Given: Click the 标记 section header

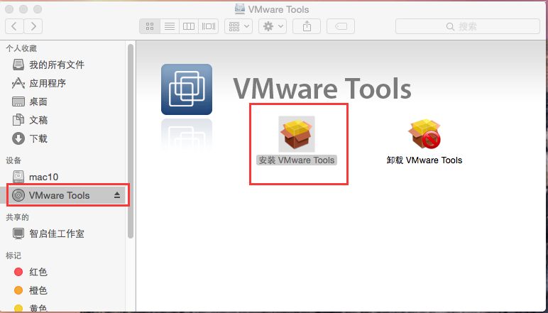Looking at the screenshot, I should click(13, 256).
